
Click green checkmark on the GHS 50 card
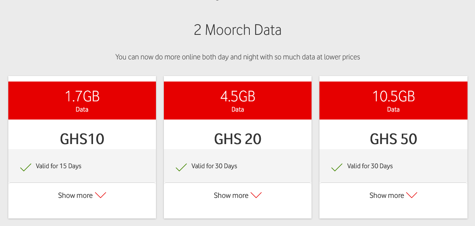(x=337, y=167)
